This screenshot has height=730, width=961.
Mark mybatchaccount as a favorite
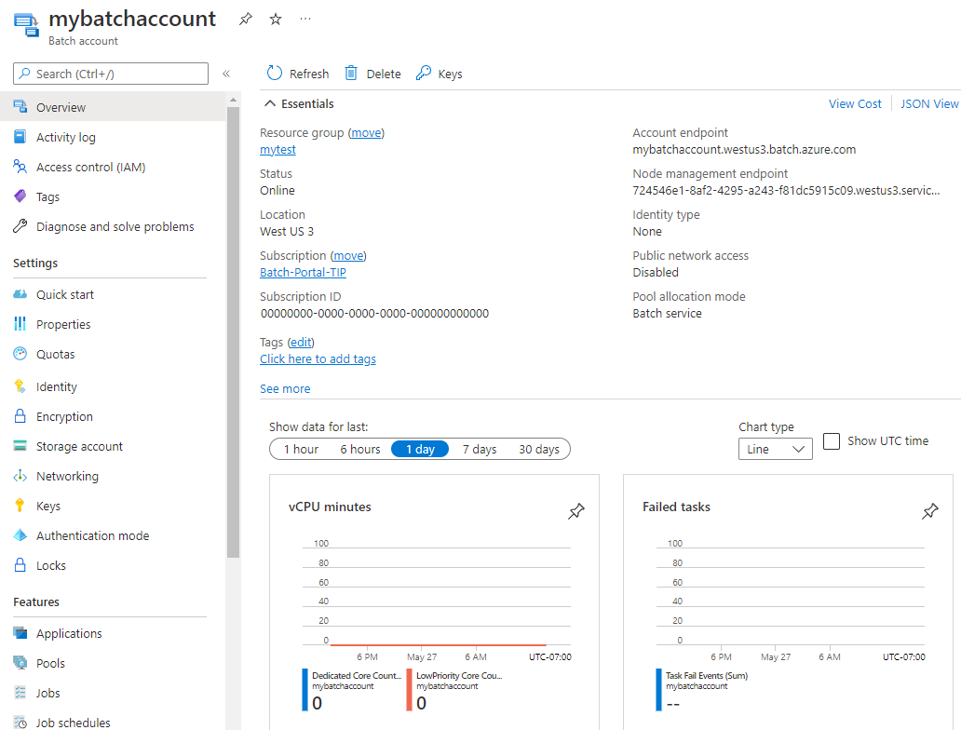click(x=275, y=18)
